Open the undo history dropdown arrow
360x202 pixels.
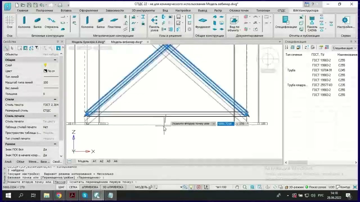(x=46, y=5)
